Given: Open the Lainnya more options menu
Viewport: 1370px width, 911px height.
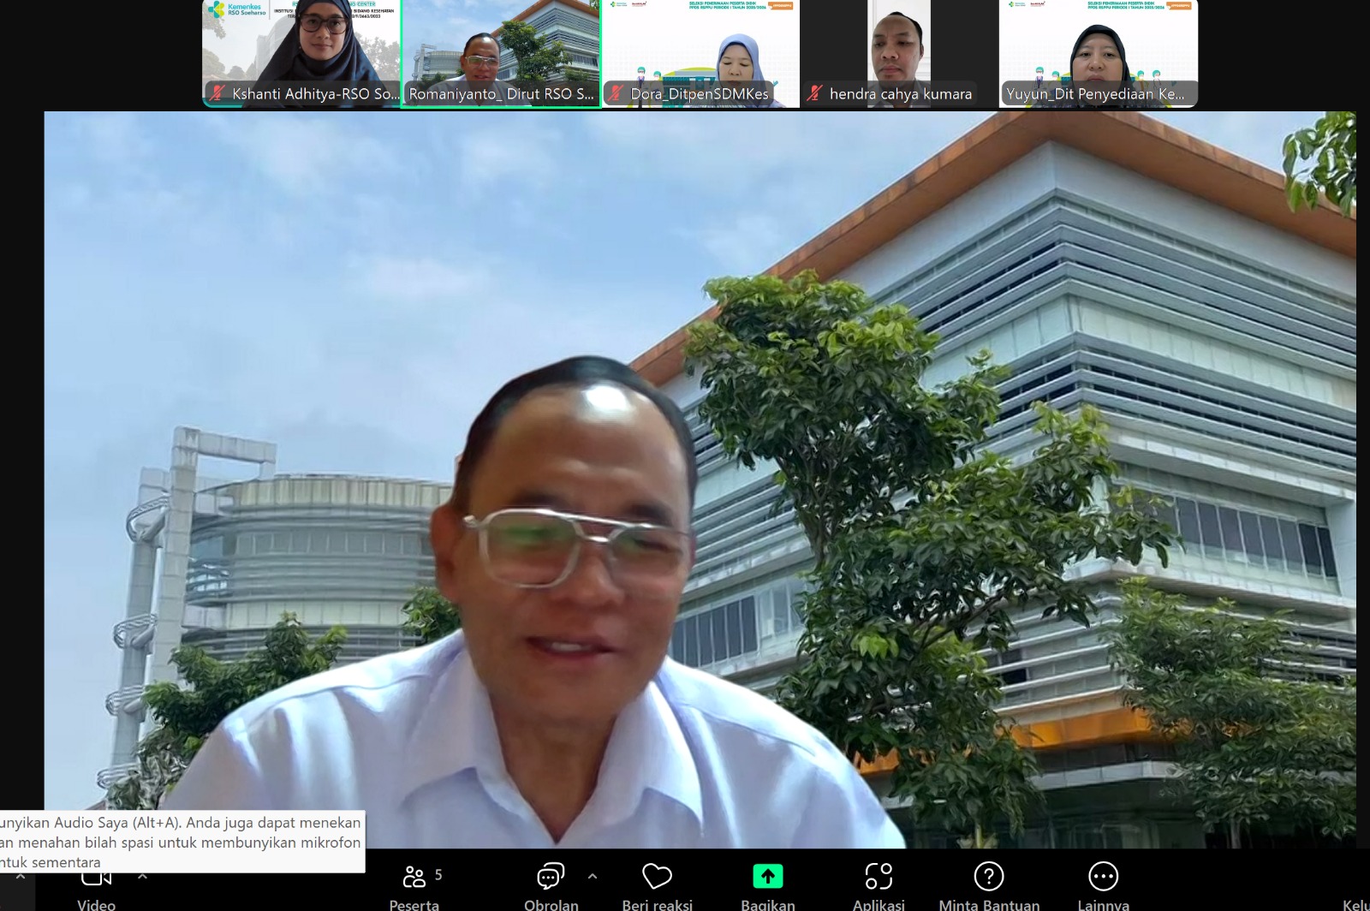Looking at the screenshot, I should [x=1103, y=887].
